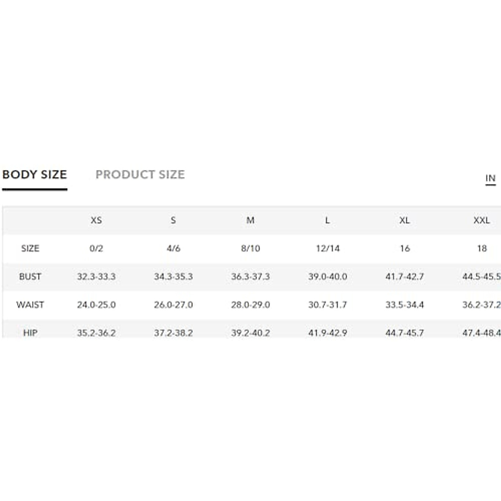501x501 pixels.
Task: Select the M size column header
Action: (x=250, y=220)
